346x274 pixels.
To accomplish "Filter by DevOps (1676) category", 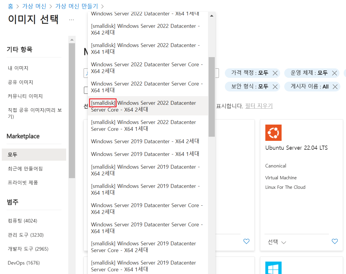I will 24,263.
